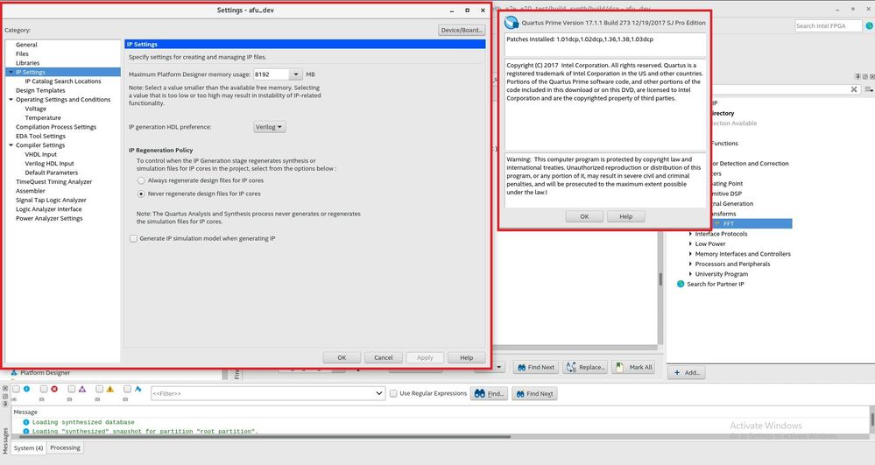Screen dimensions: 875x465
Task: Click the messages vertical scrollbar
Action: pyautogui.click(x=871, y=419)
